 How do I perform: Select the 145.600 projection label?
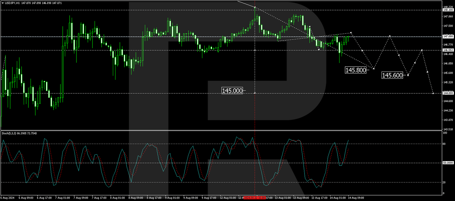392,76
